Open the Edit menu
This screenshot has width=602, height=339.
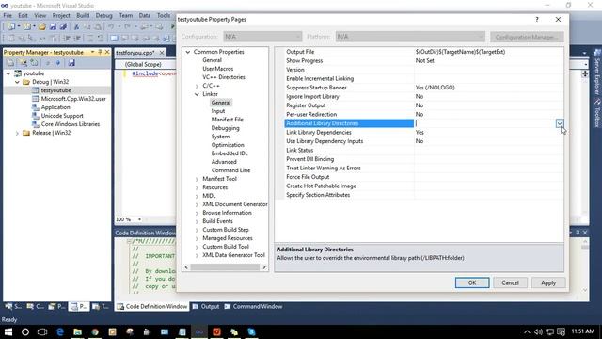(23, 15)
